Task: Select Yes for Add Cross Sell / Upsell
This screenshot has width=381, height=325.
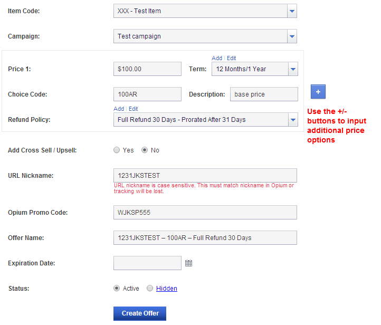Action: pyautogui.click(x=117, y=150)
